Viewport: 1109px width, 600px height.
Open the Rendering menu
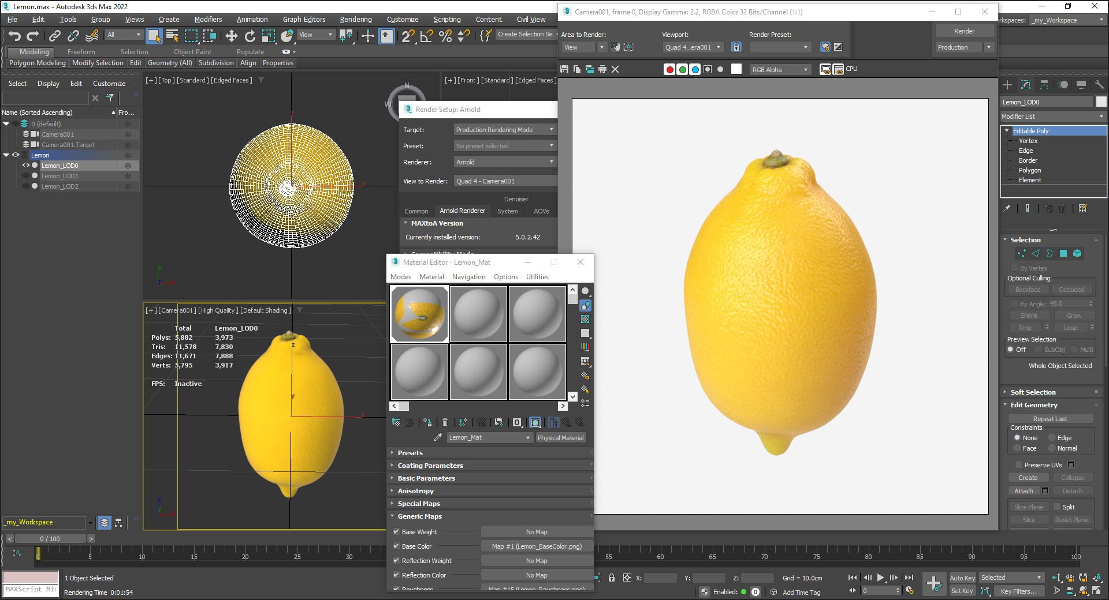tap(356, 19)
